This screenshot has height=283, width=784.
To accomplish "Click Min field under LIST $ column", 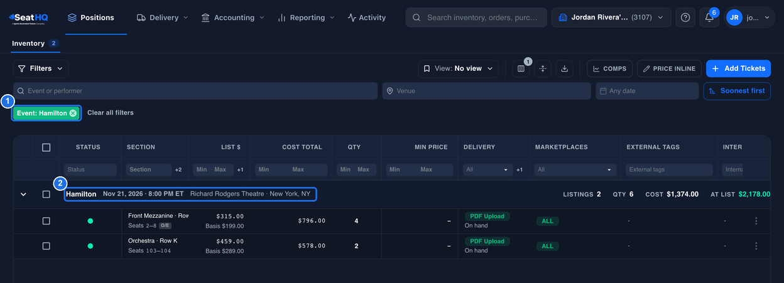I will click(x=202, y=169).
